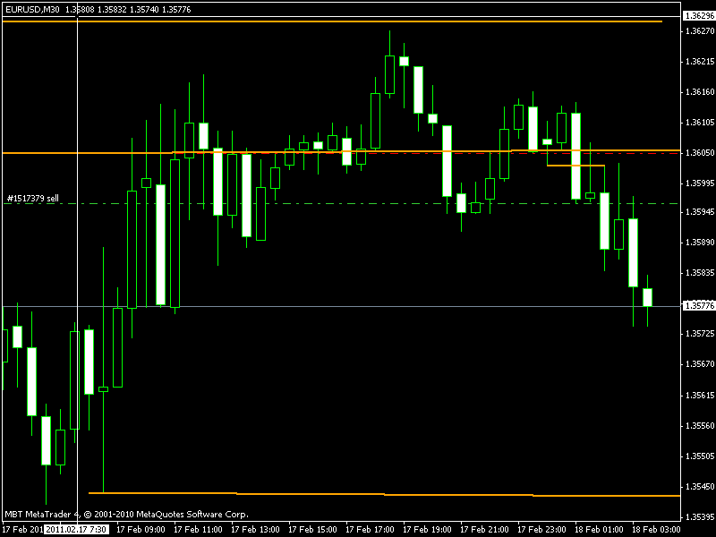The width and height of the screenshot is (716, 537).
Task: Click the 1.35450 price scale label
Action: (700, 487)
